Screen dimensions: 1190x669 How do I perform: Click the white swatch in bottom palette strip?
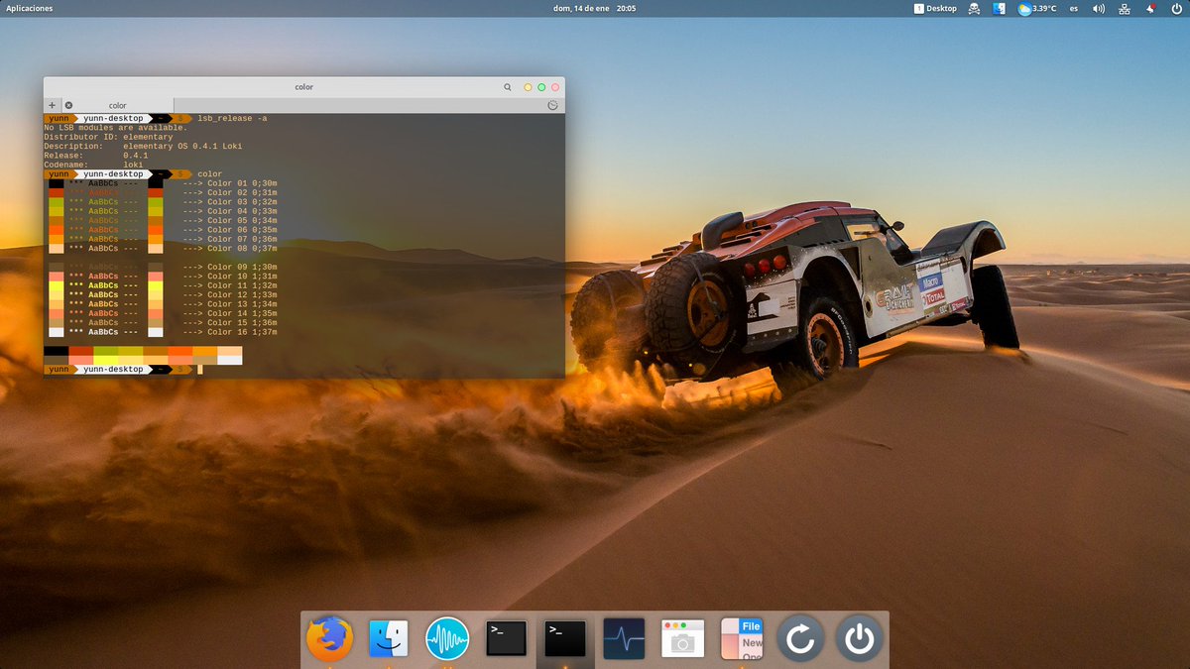coord(230,360)
